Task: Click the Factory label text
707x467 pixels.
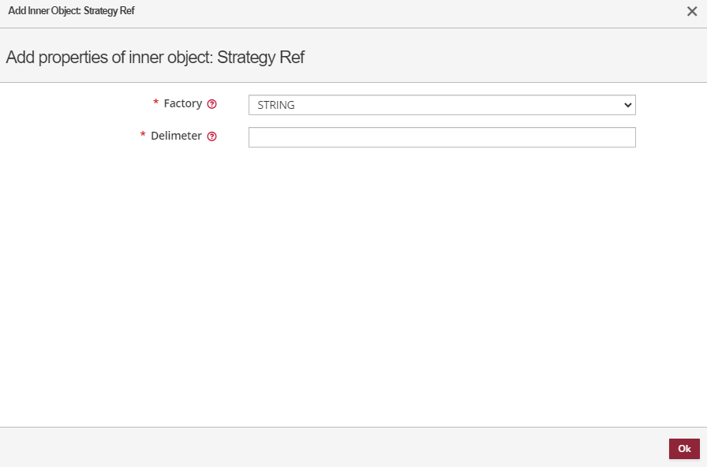Action: pos(182,103)
